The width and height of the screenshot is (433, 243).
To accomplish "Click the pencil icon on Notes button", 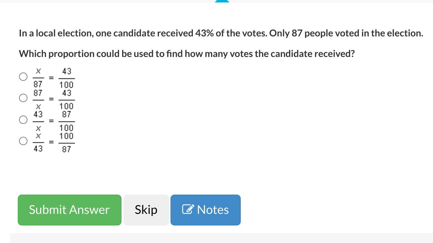I will coord(188,209).
